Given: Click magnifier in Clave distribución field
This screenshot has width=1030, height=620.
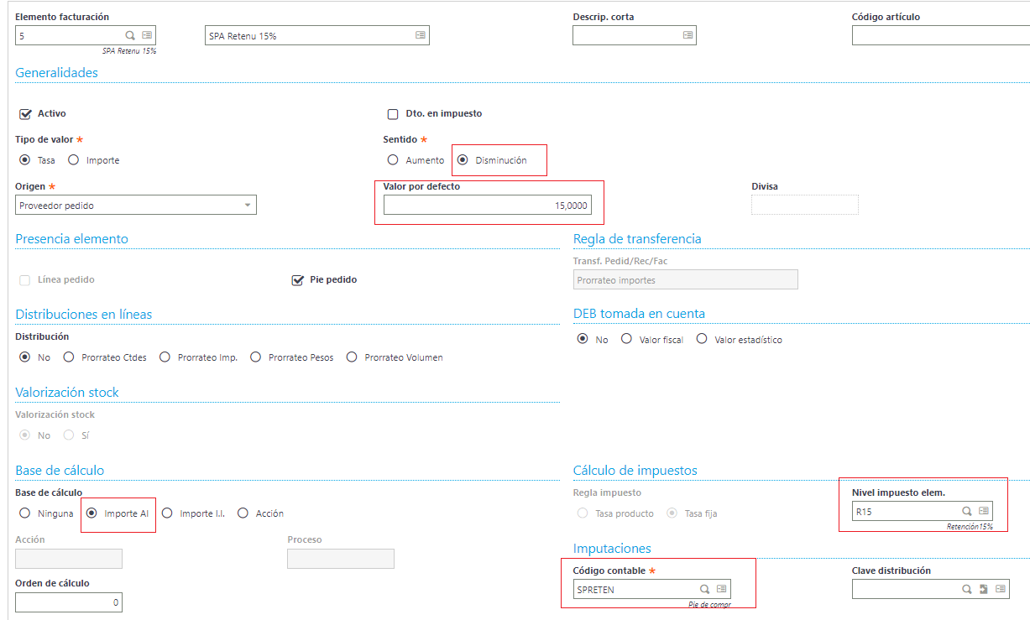Looking at the screenshot, I should coord(967,589).
